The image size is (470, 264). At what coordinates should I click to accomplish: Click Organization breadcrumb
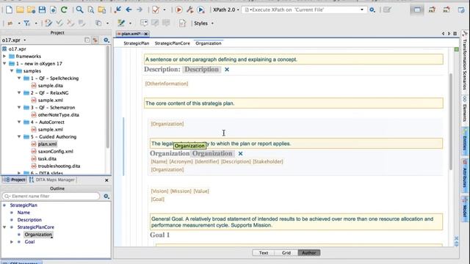pyautogui.click(x=209, y=43)
